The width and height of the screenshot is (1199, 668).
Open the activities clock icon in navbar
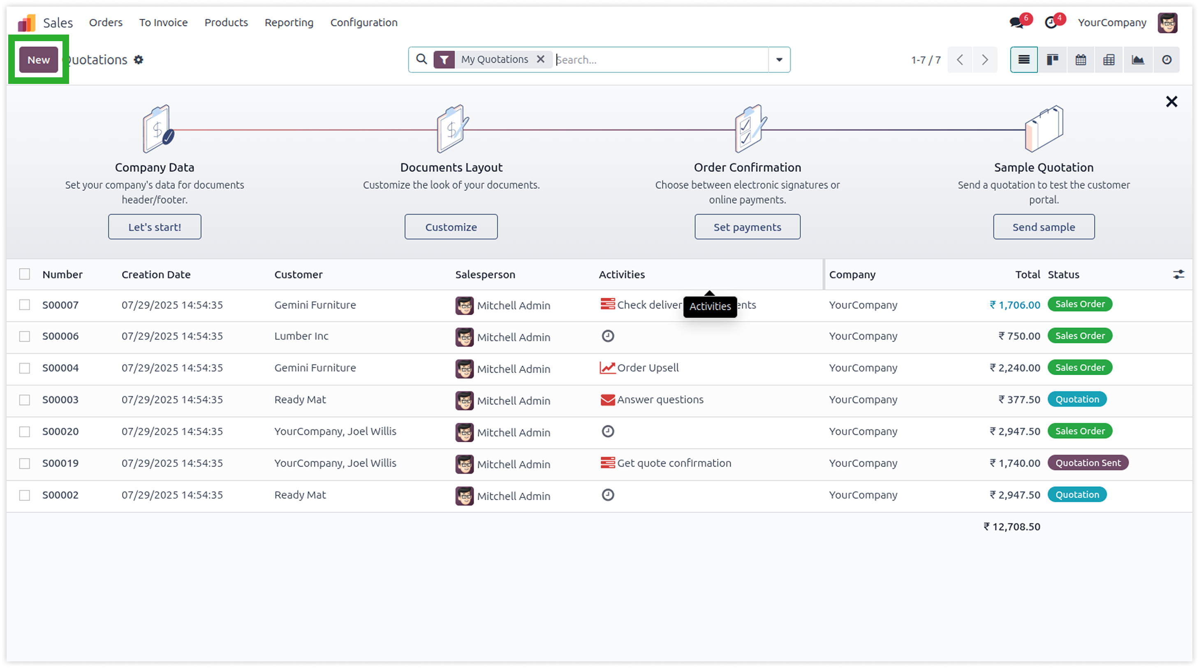pos(1051,22)
